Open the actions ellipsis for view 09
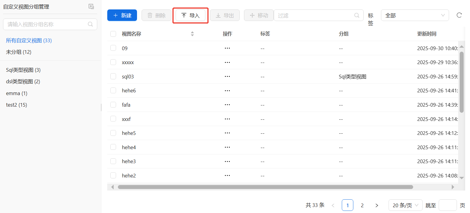Image resolution: width=470 pixels, height=213 pixels. tap(227, 48)
